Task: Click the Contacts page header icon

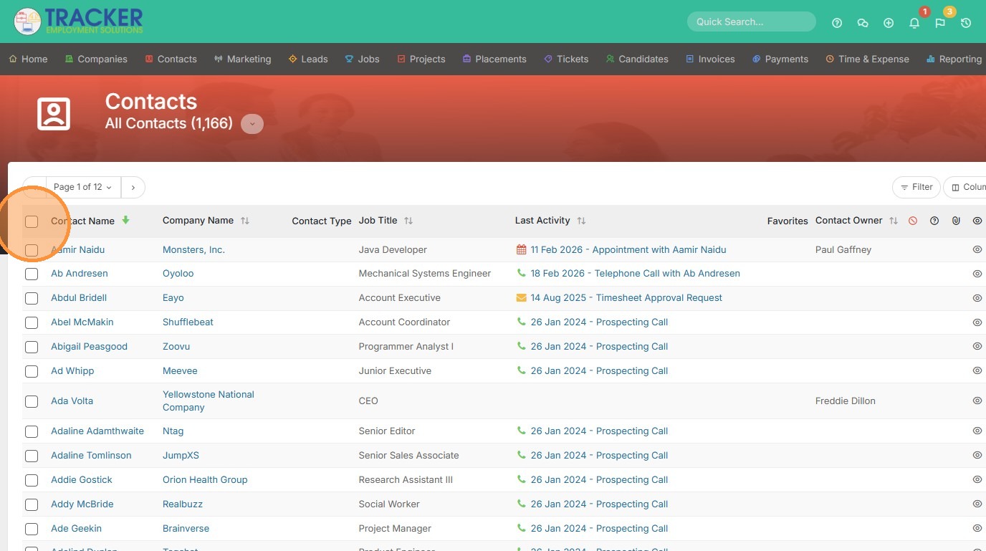Action: click(x=54, y=113)
